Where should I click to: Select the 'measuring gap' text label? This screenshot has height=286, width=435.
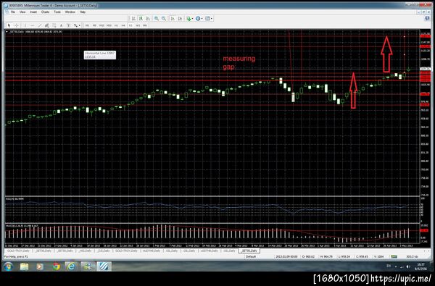point(239,63)
